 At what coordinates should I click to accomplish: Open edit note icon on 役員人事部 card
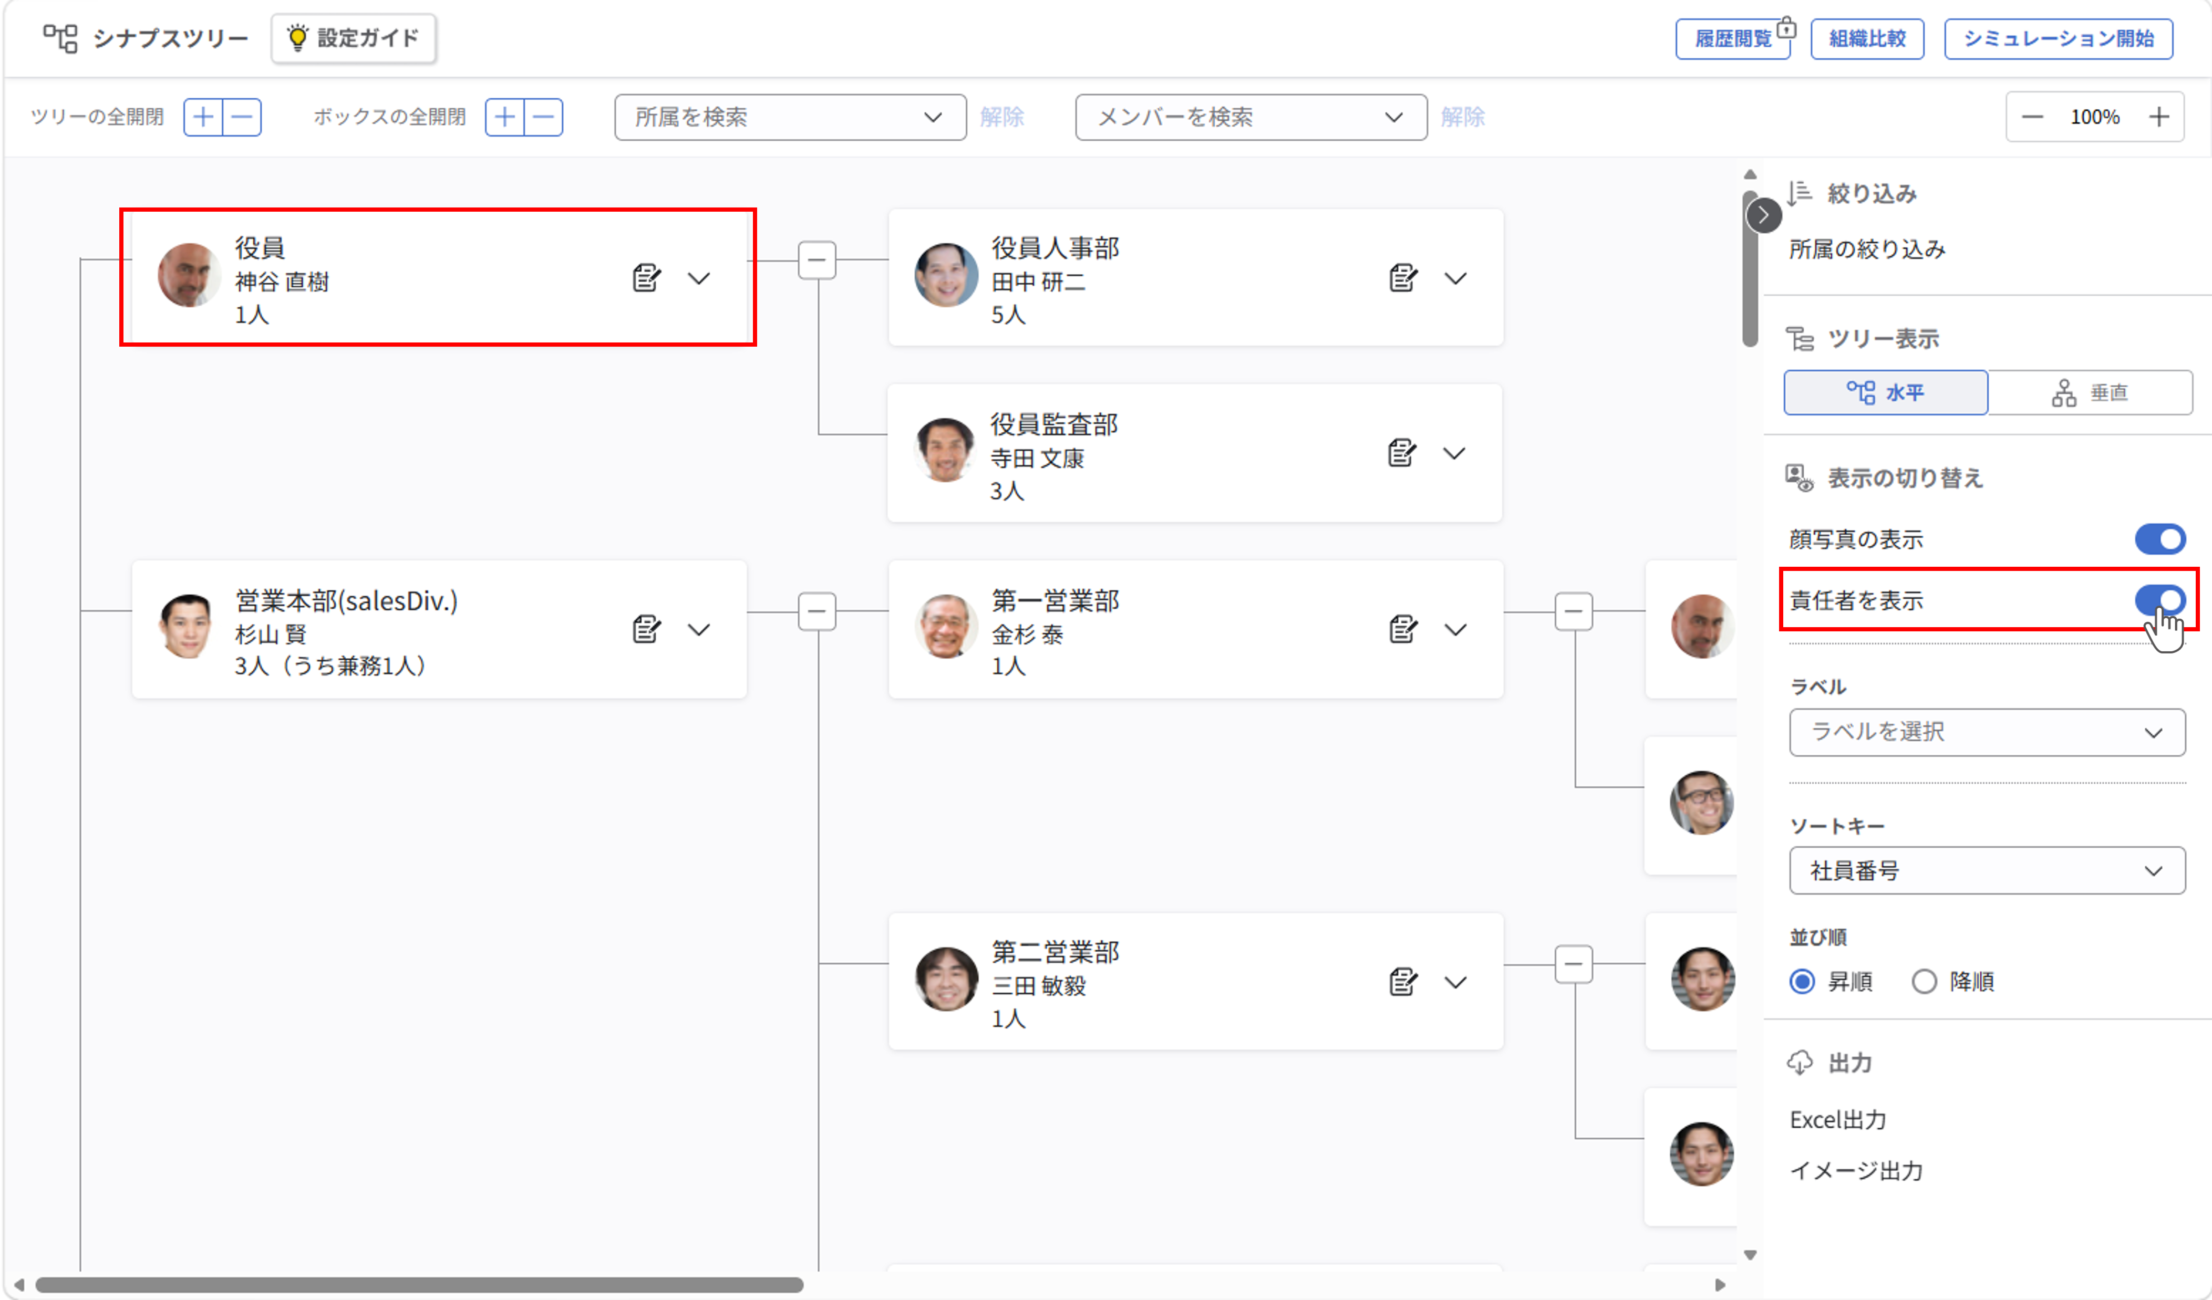coord(1403,278)
